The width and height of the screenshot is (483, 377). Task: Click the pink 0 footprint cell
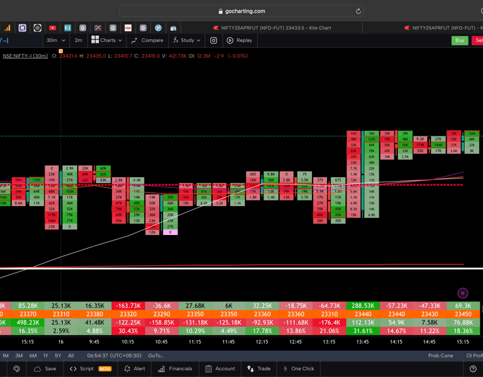tap(170, 232)
